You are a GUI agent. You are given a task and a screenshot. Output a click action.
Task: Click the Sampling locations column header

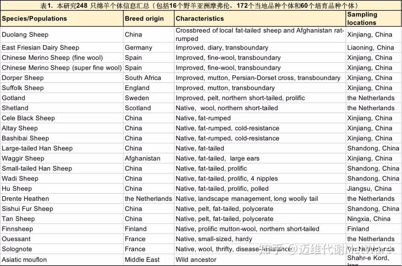tap(362, 18)
